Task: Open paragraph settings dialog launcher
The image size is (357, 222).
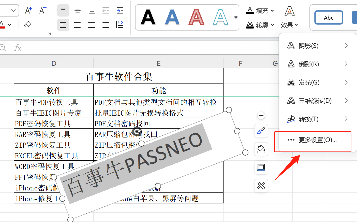Action: [x=50, y=34]
